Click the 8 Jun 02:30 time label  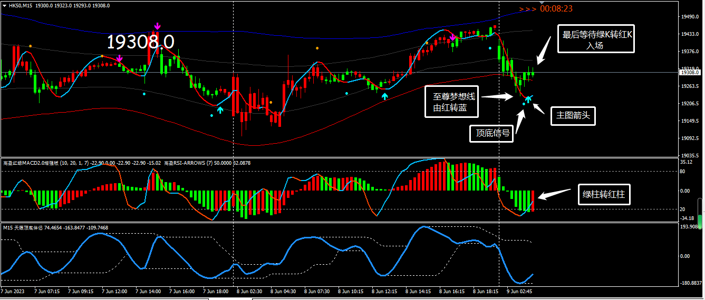(249, 291)
